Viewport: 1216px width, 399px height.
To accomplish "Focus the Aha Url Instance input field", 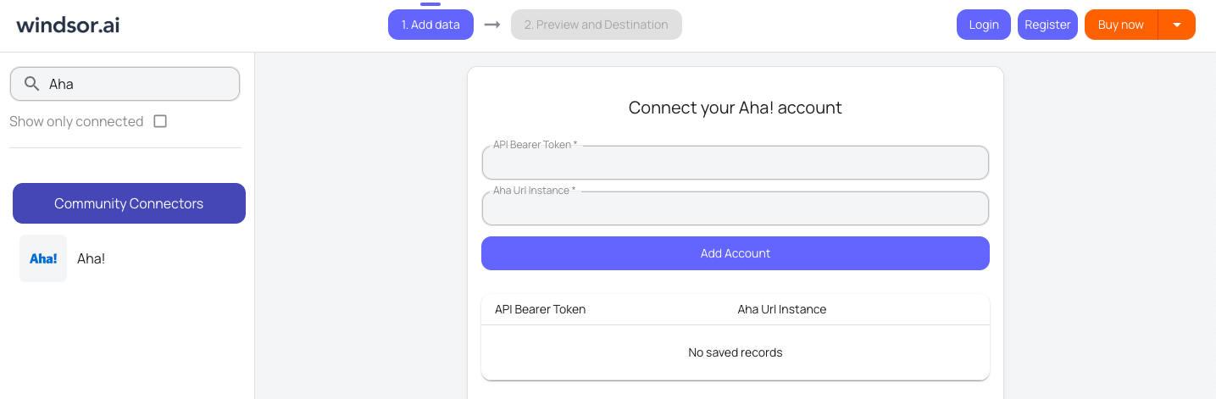I will [x=735, y=209].
